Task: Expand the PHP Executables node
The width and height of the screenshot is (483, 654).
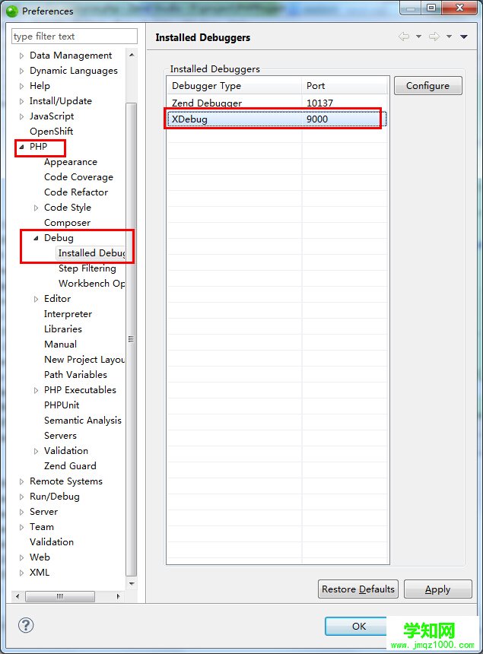Action: click(x=36, y=390)
